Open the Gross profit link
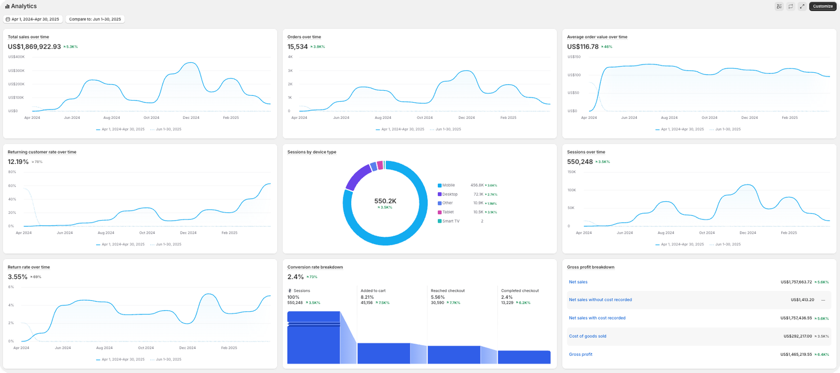This screenshot has height=373, width=840. pyautogui.click(x=581, y=355)
